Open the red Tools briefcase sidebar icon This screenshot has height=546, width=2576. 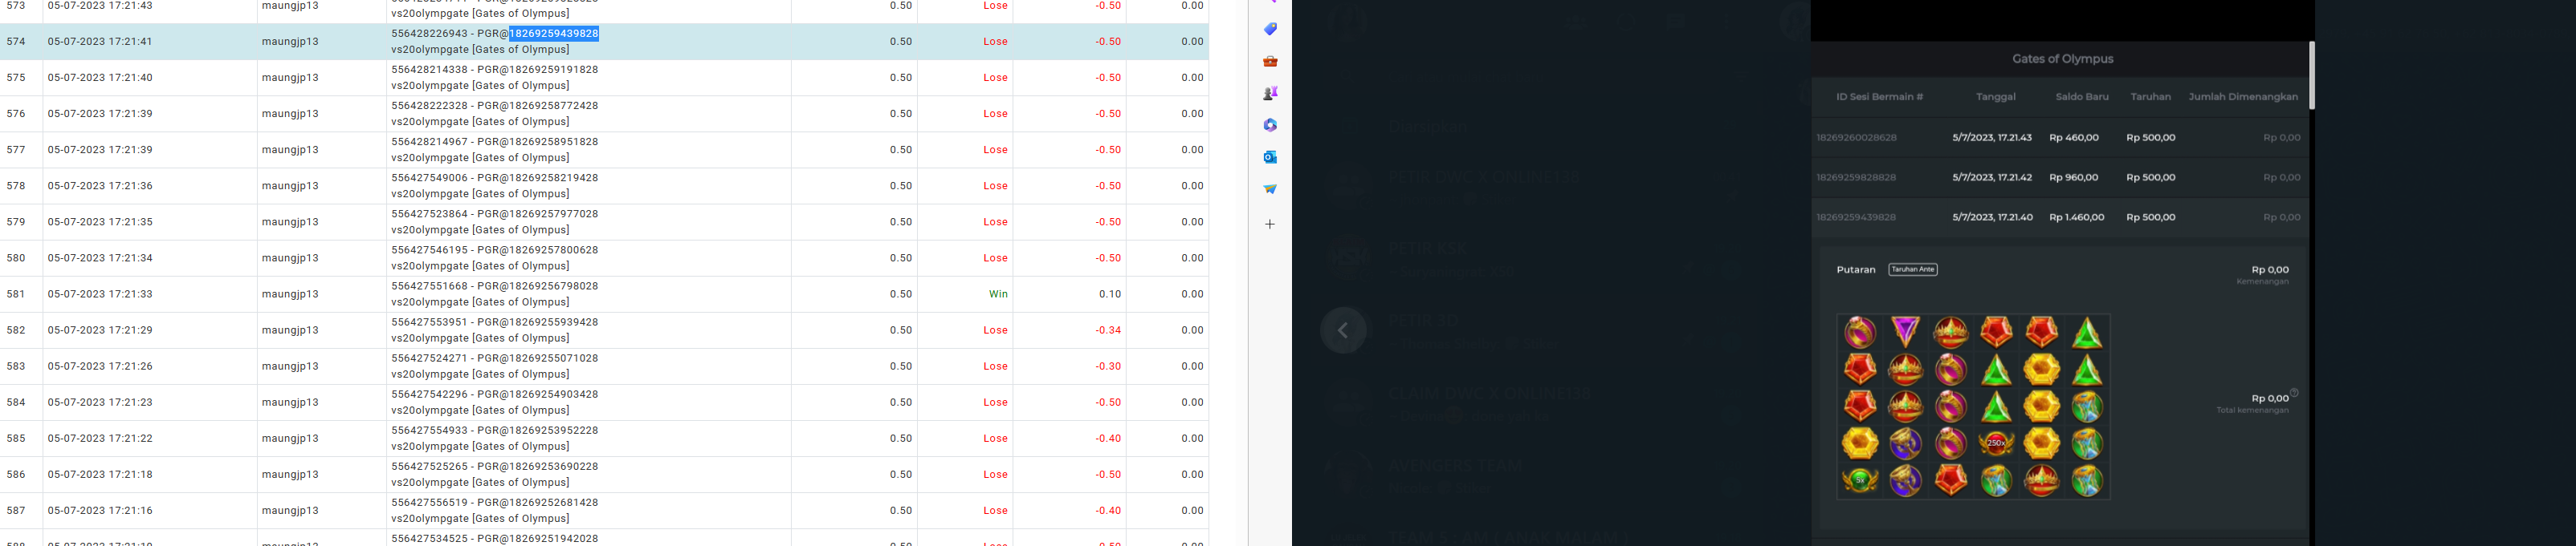1269,61
